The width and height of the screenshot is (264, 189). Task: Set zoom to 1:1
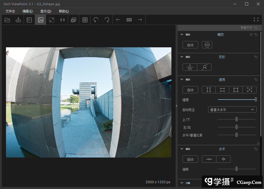coord(62,20)
